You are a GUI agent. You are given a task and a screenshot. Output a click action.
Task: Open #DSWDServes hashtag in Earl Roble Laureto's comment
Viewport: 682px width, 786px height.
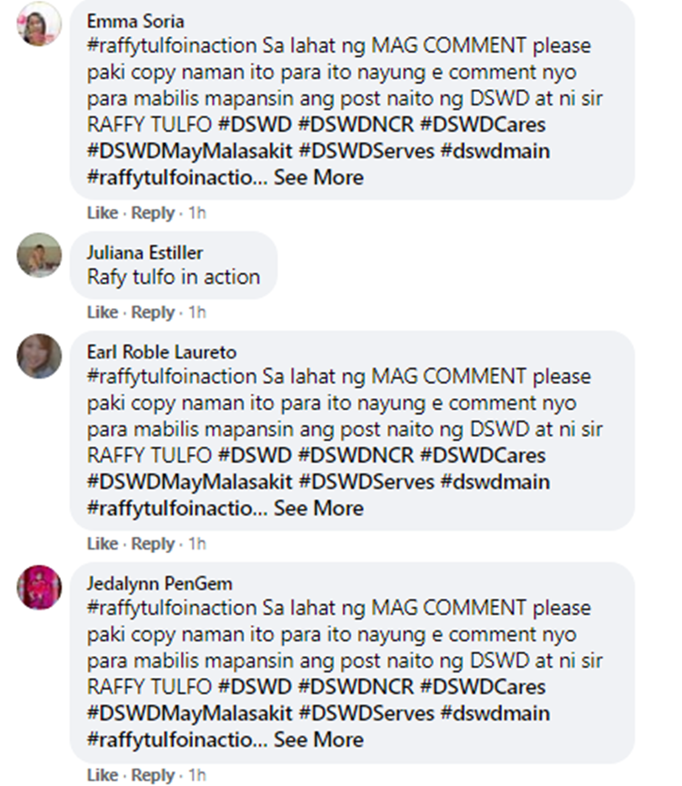[x=366, y=482]
